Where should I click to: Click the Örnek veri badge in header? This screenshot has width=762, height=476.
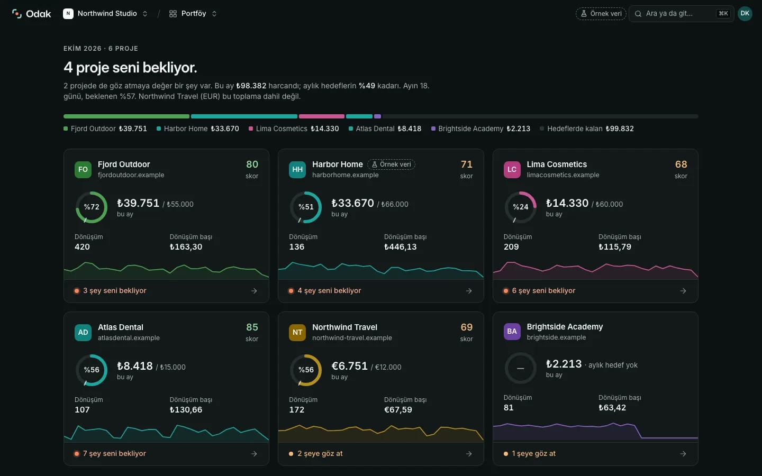[601, 14]
